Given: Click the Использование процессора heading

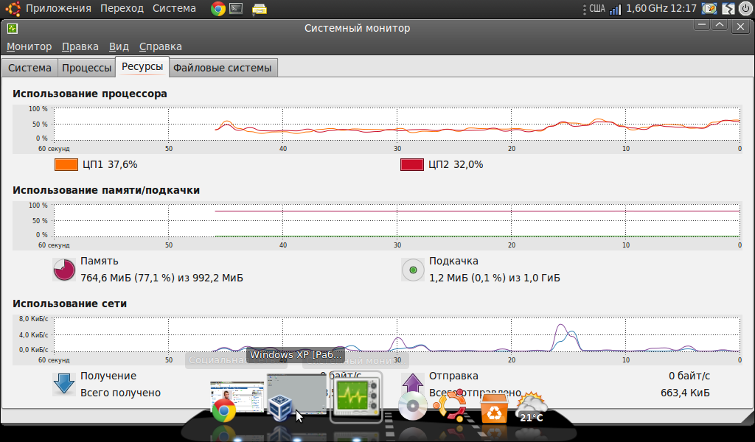Looking at the screenshot, I should click(90, 94).
